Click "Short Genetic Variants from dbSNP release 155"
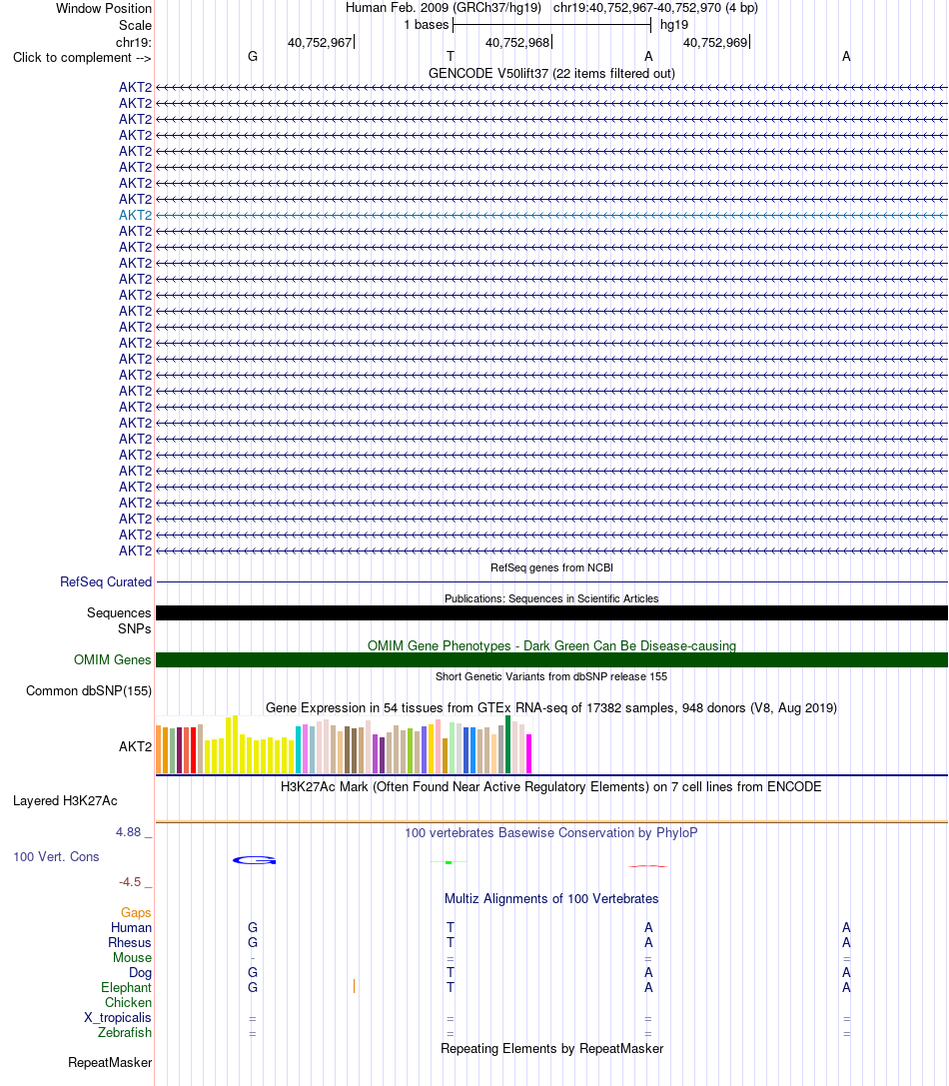 [551, 676]
